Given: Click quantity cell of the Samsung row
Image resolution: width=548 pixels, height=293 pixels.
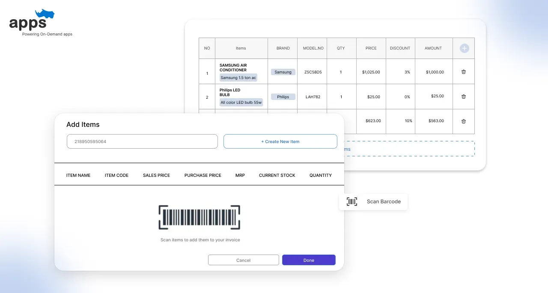Looking at the screenshot, I should 341,72.
